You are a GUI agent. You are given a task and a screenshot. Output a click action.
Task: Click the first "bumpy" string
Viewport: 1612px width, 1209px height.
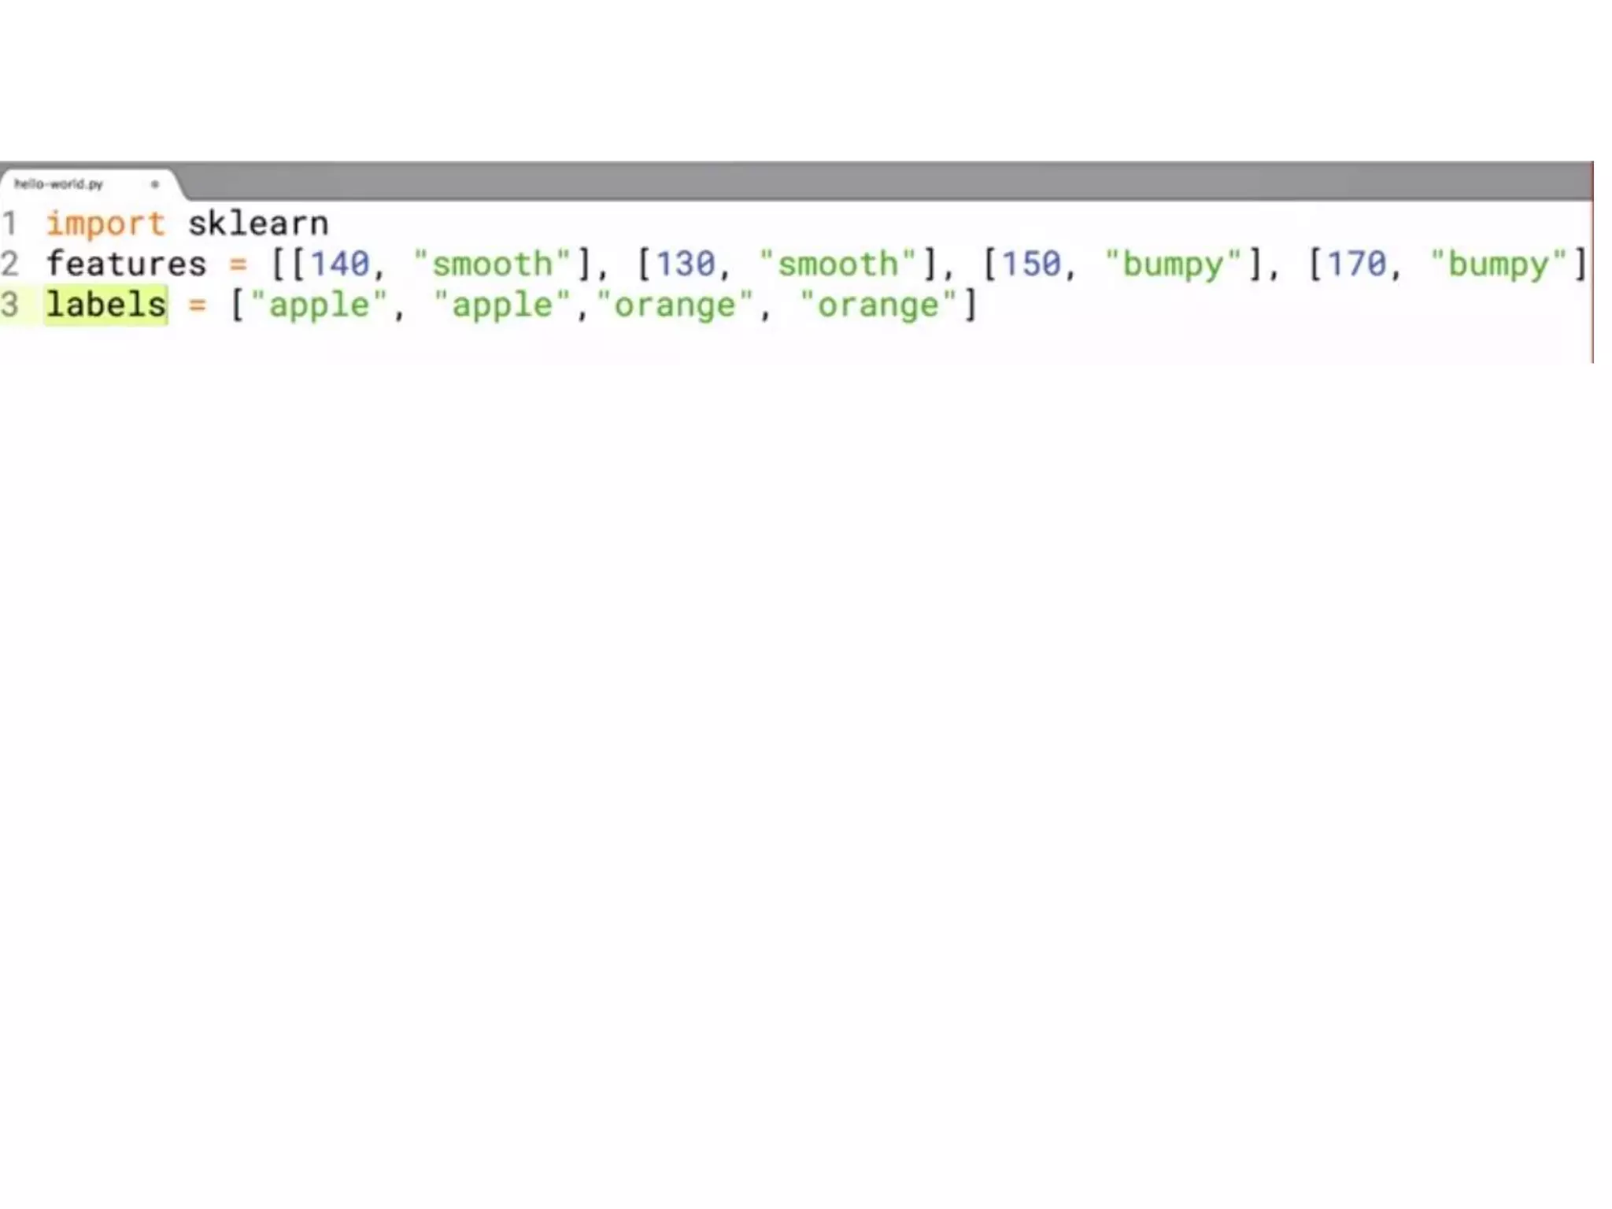[1173, 264]
